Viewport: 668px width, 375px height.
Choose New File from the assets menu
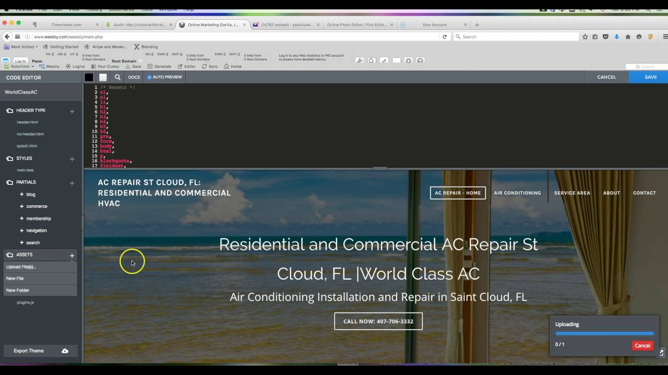coord(40,279)
